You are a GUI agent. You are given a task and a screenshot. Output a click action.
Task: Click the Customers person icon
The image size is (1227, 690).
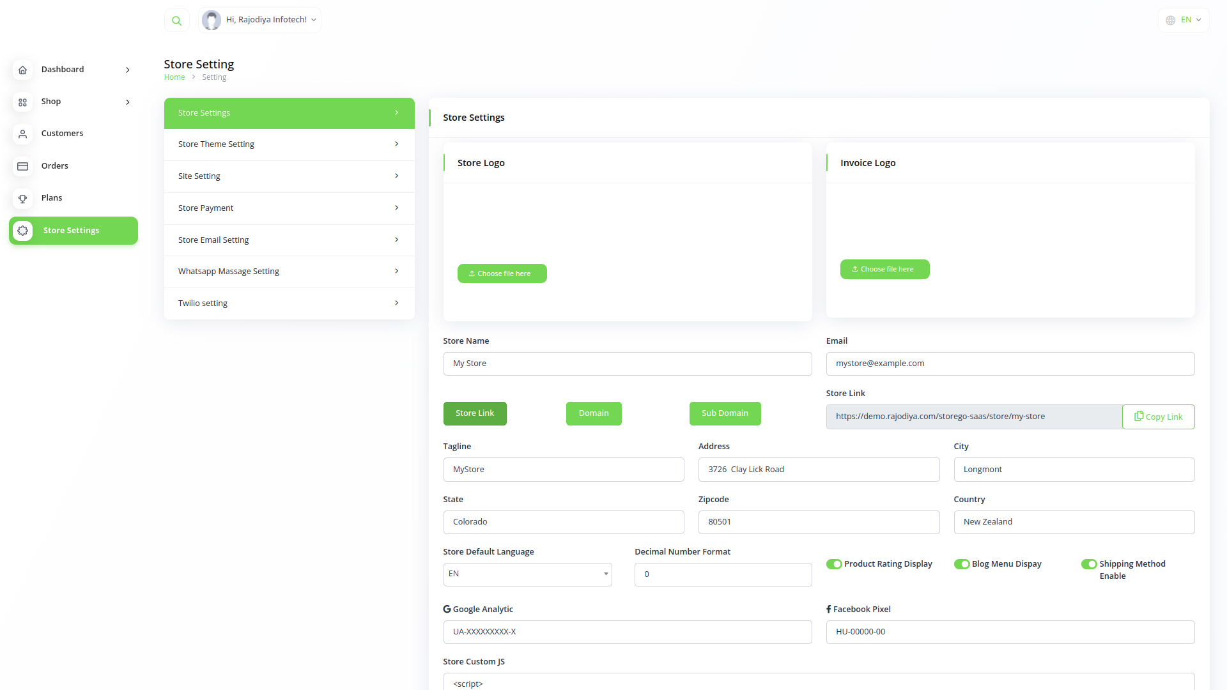[x=23, y=134]
